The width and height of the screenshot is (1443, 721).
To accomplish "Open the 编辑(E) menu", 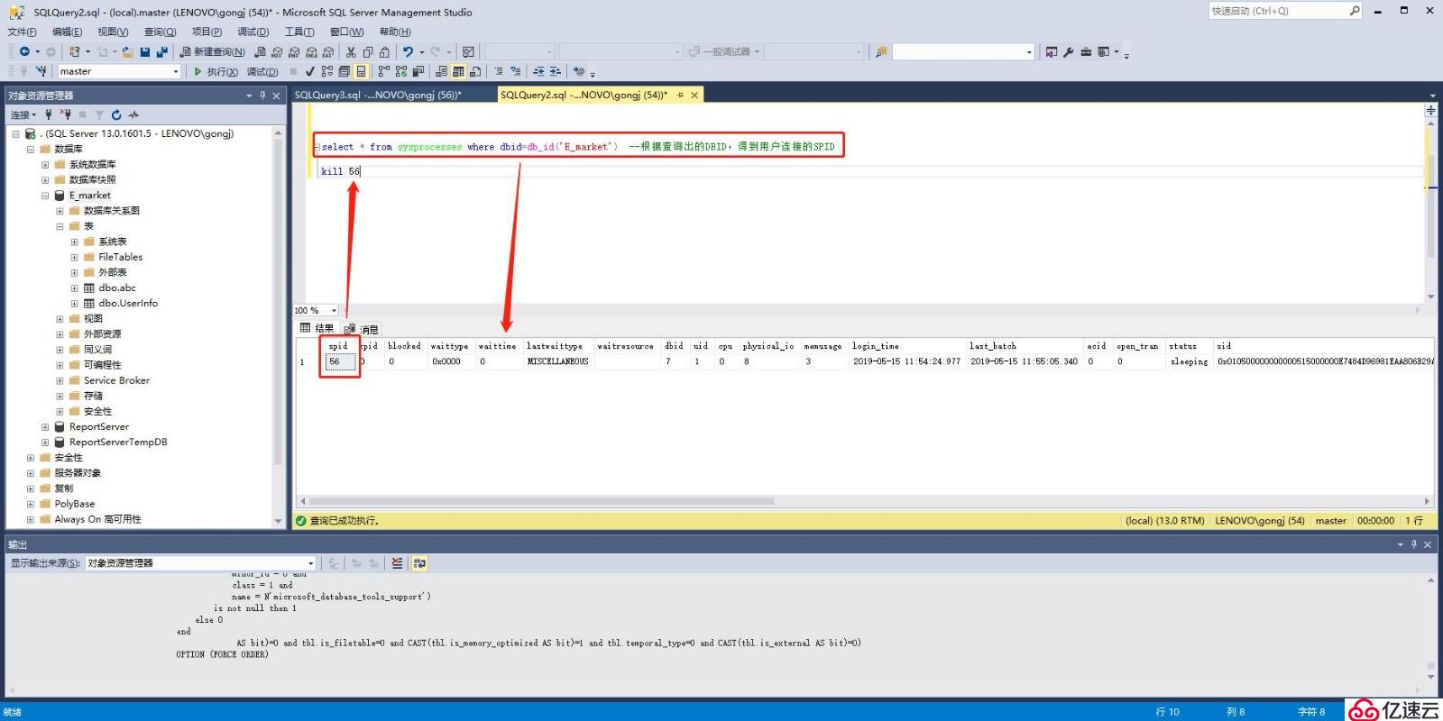I will pyautogui.click(x=67, y=32).
